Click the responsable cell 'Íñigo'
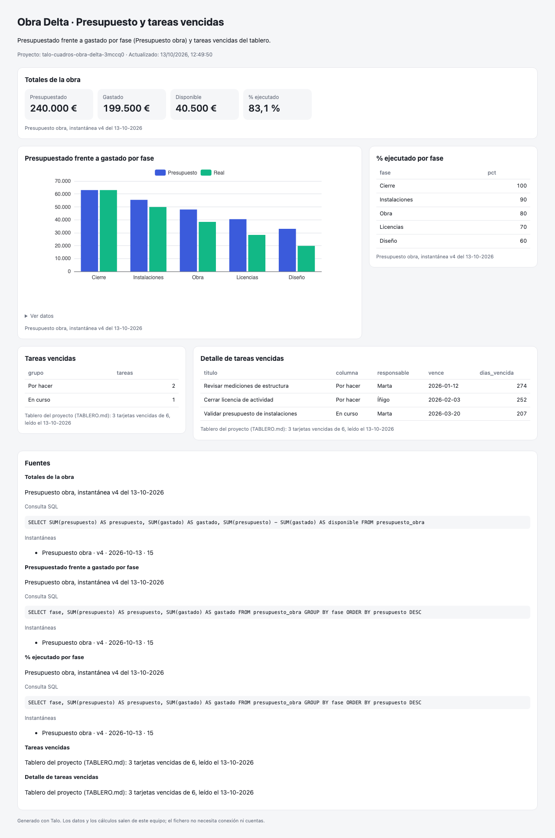Screen dimensions: 555x838 [x=384, y=400]
